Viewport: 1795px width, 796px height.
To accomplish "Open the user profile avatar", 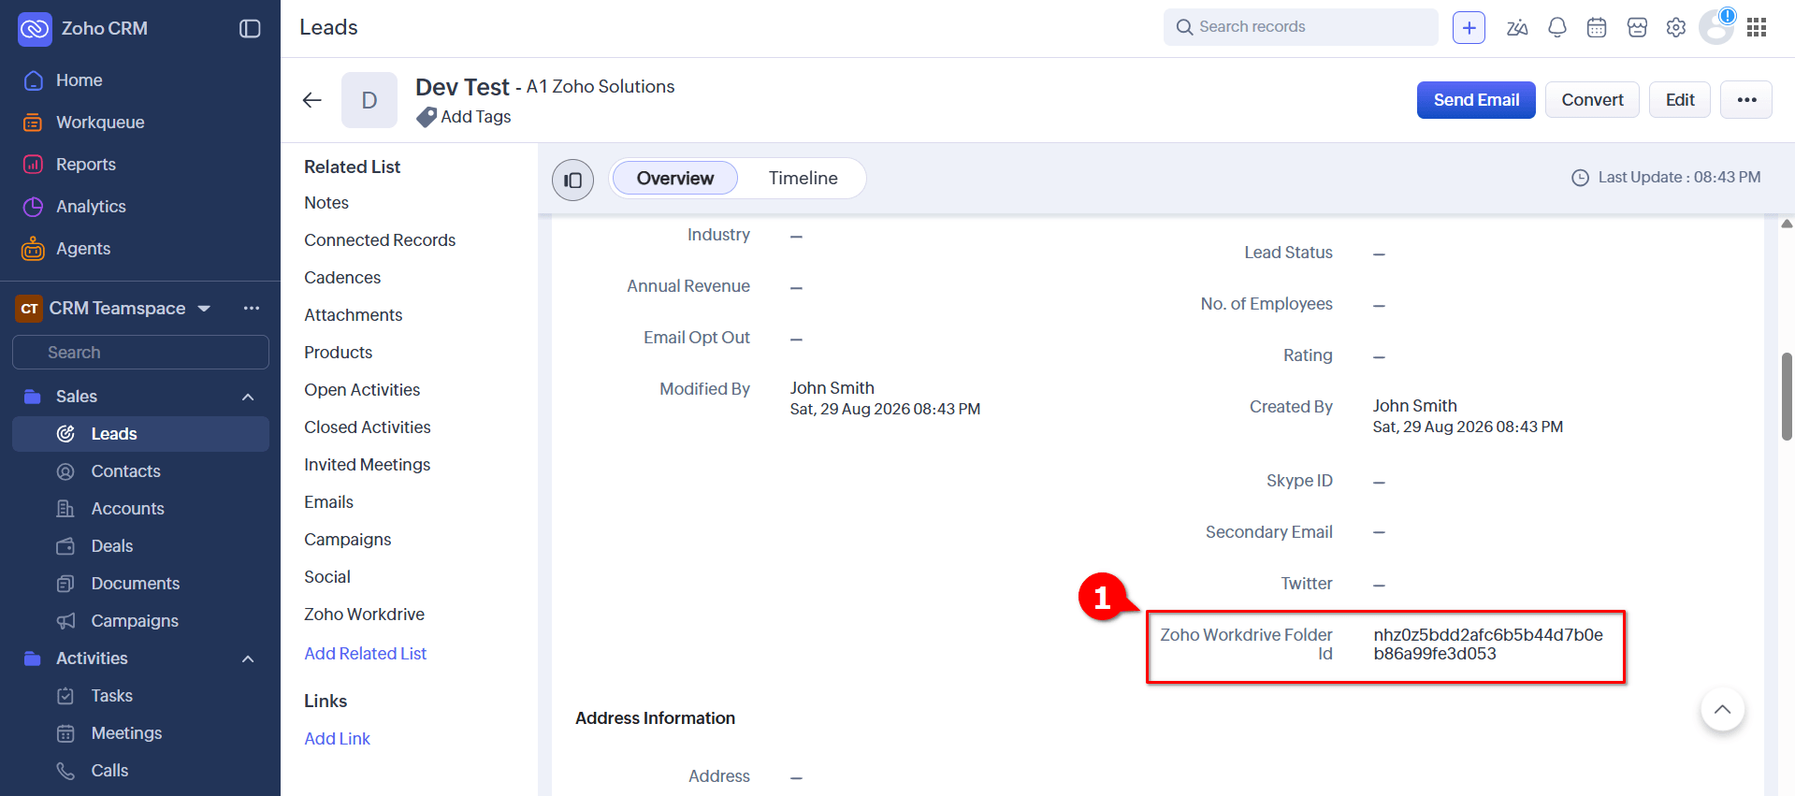I will point(1716,27).
